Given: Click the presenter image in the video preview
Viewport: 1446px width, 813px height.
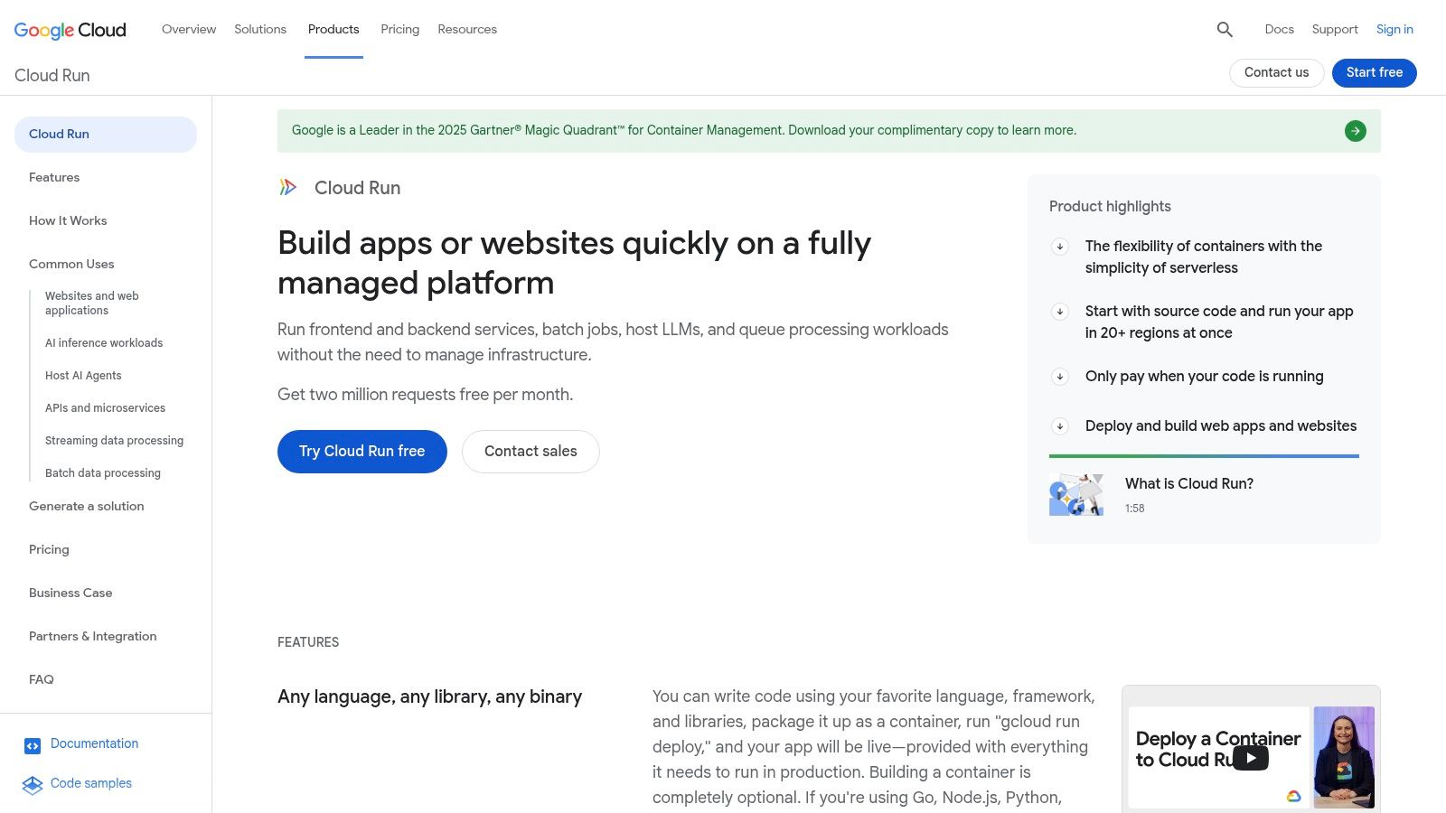Looking at the screenshot, I should click(x=1344, y=757).
